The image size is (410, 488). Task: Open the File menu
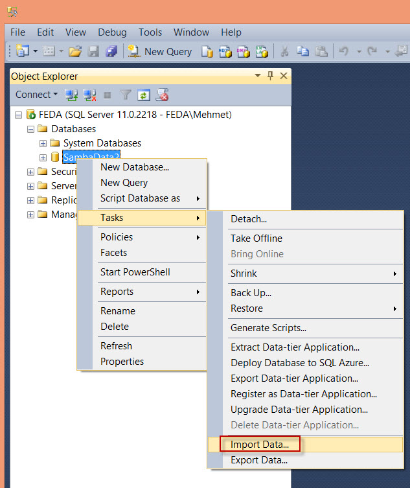click(17, 32)
